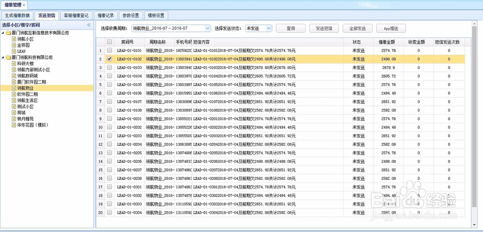
Task: Click the vertical scrollbar thumb
Action: [474, 117]
